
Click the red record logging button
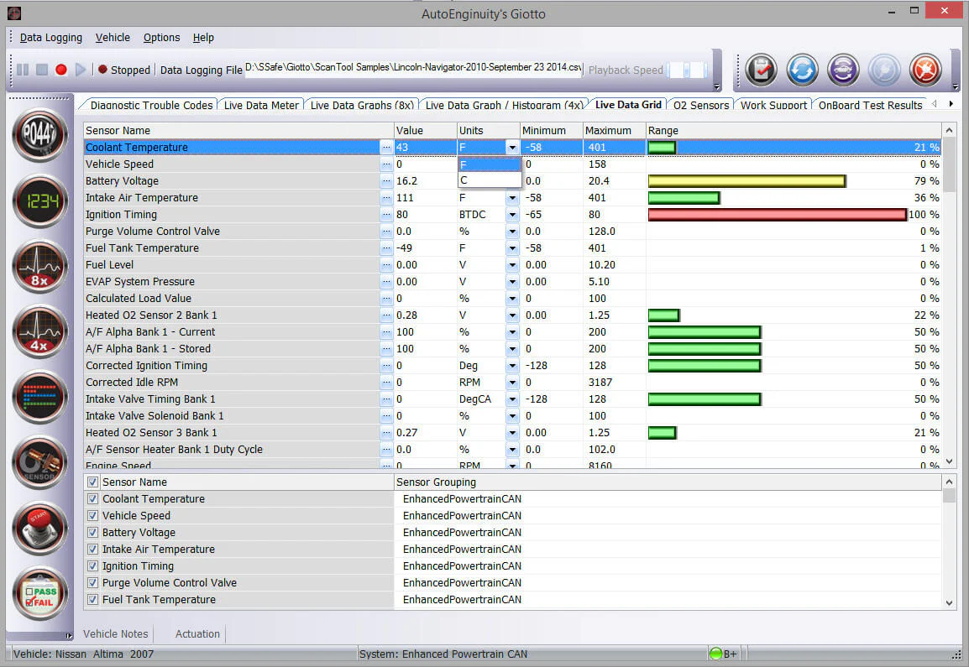60,70
